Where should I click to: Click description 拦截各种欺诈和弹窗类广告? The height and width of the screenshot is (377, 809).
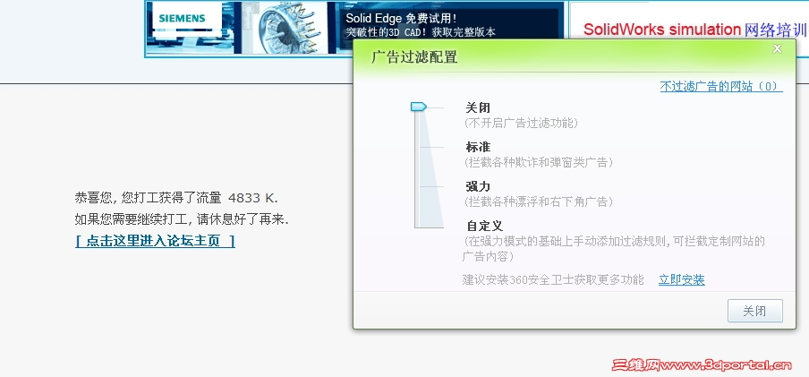pyautogui.click(x=539, y=162)
